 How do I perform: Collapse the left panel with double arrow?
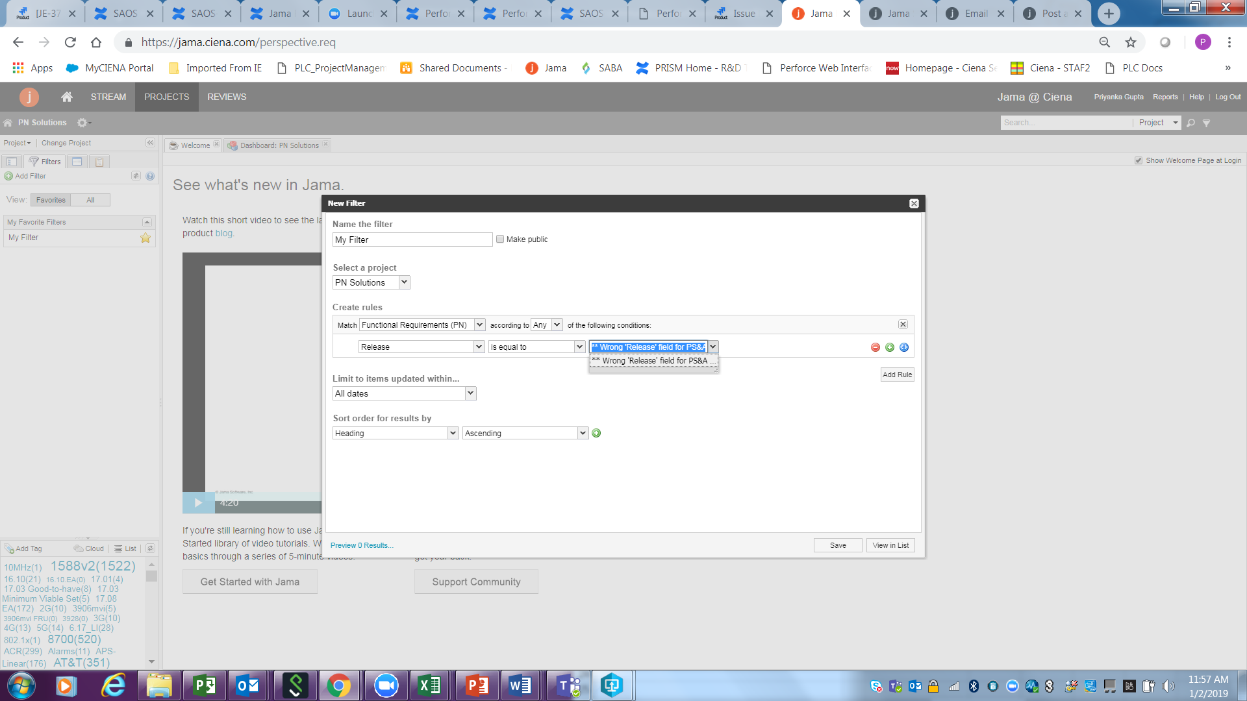coord(150,143)
